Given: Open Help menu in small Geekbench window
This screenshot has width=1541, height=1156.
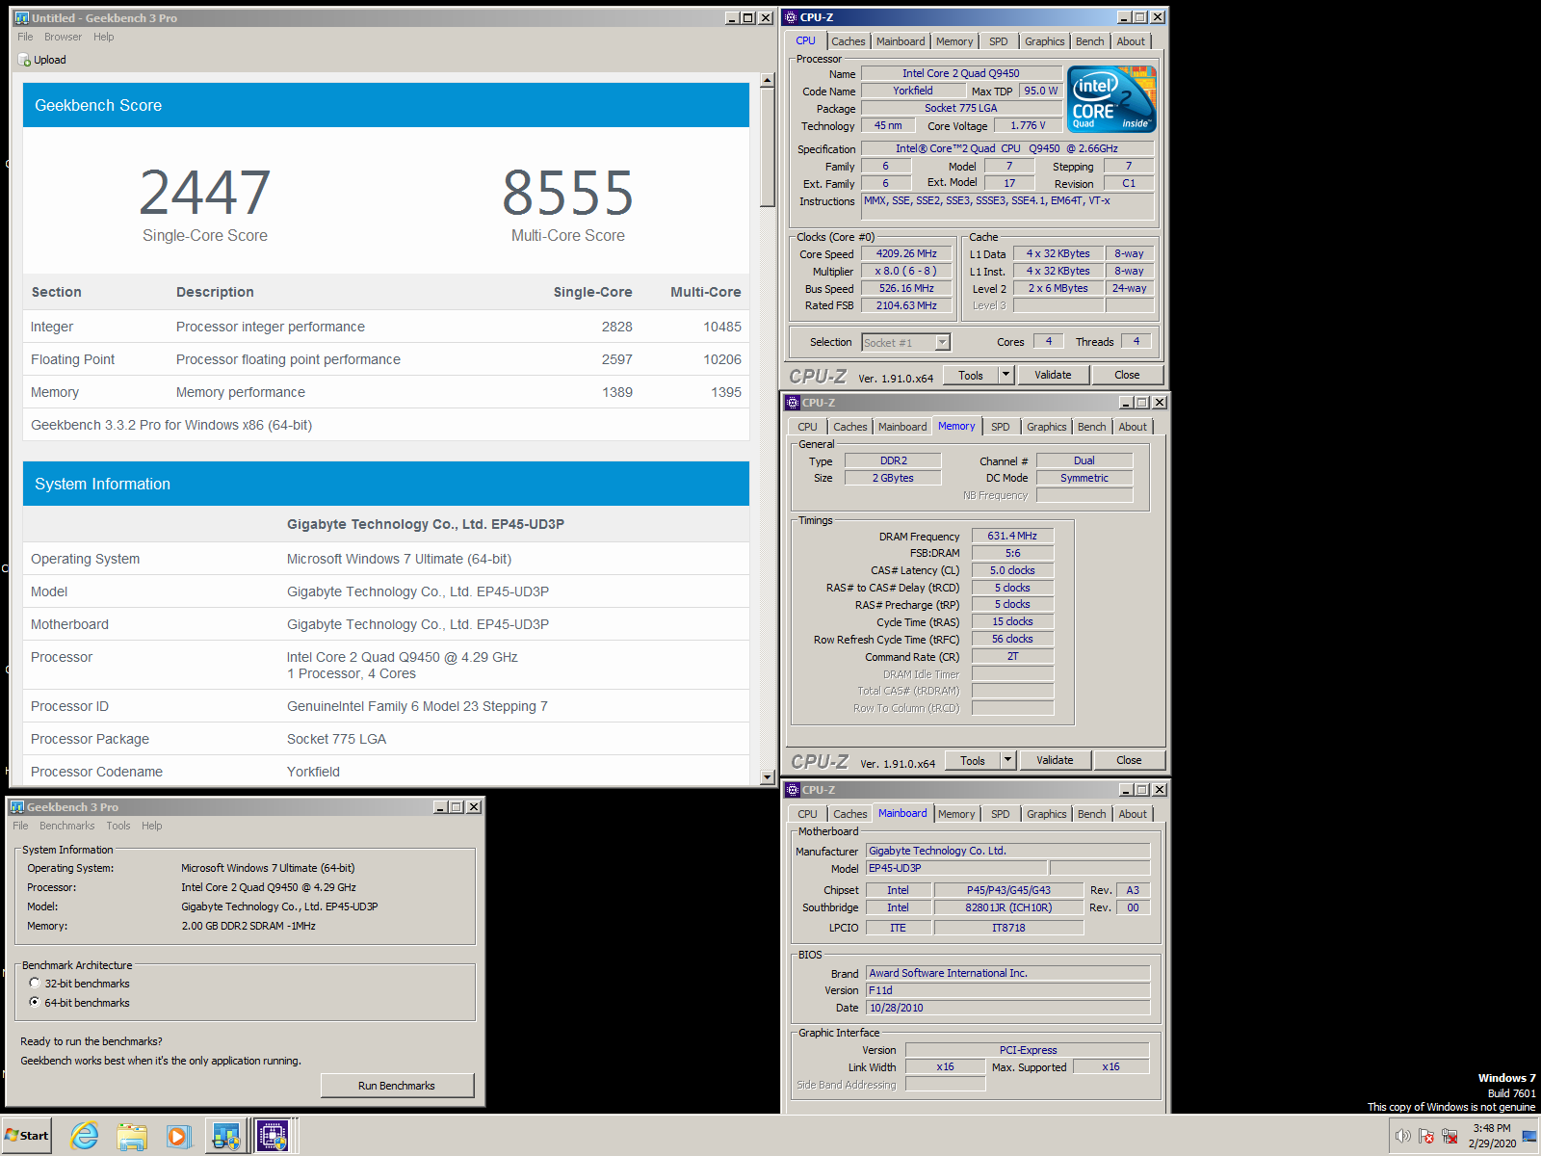Looking at the screenshot, I should click(x=152, y=826).
